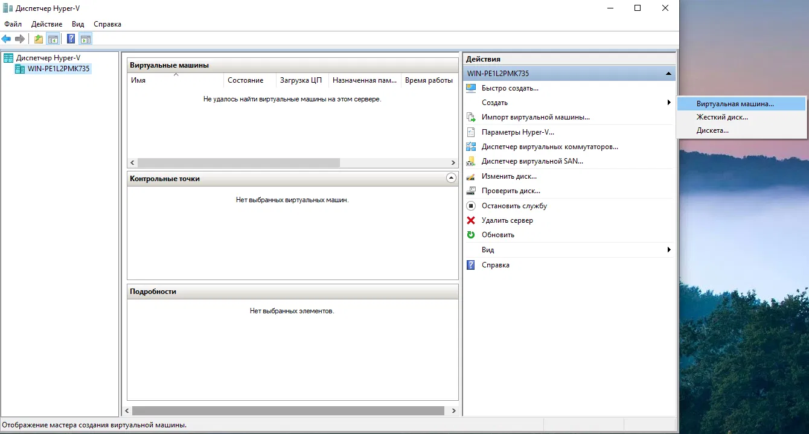The width and height of the screenshot is (809, 434).
Task: Choose Виртуальная машина... in the submenu
Action: pyautogui.click(x=741, y=104)
